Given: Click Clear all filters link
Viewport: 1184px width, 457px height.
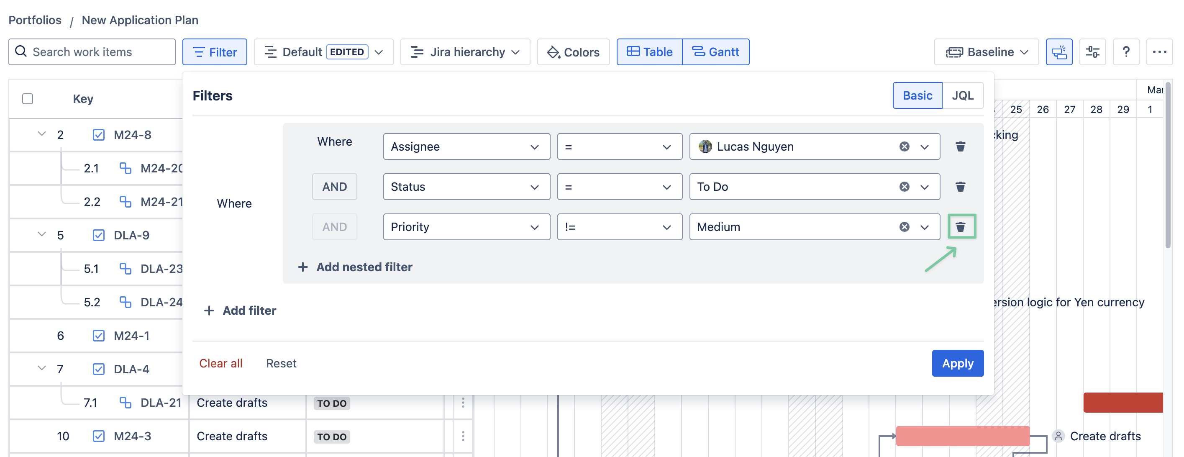Looking at the screenshot, I should (220, 363).
